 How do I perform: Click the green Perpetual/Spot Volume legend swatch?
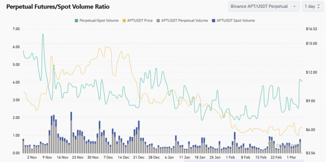click(x=77, y=21)
